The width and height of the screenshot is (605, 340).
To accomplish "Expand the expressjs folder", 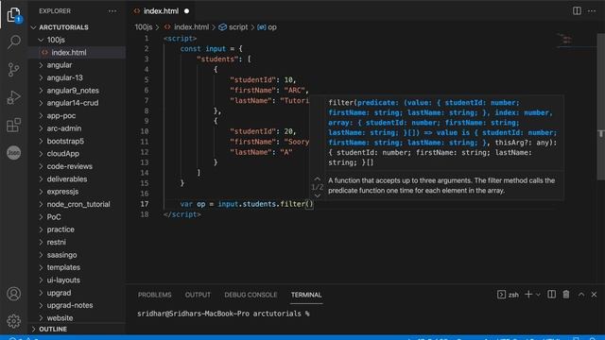I will [78, 192].
